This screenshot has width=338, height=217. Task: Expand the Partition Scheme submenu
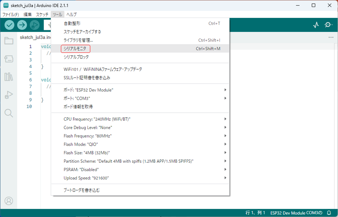pos(140,161)
